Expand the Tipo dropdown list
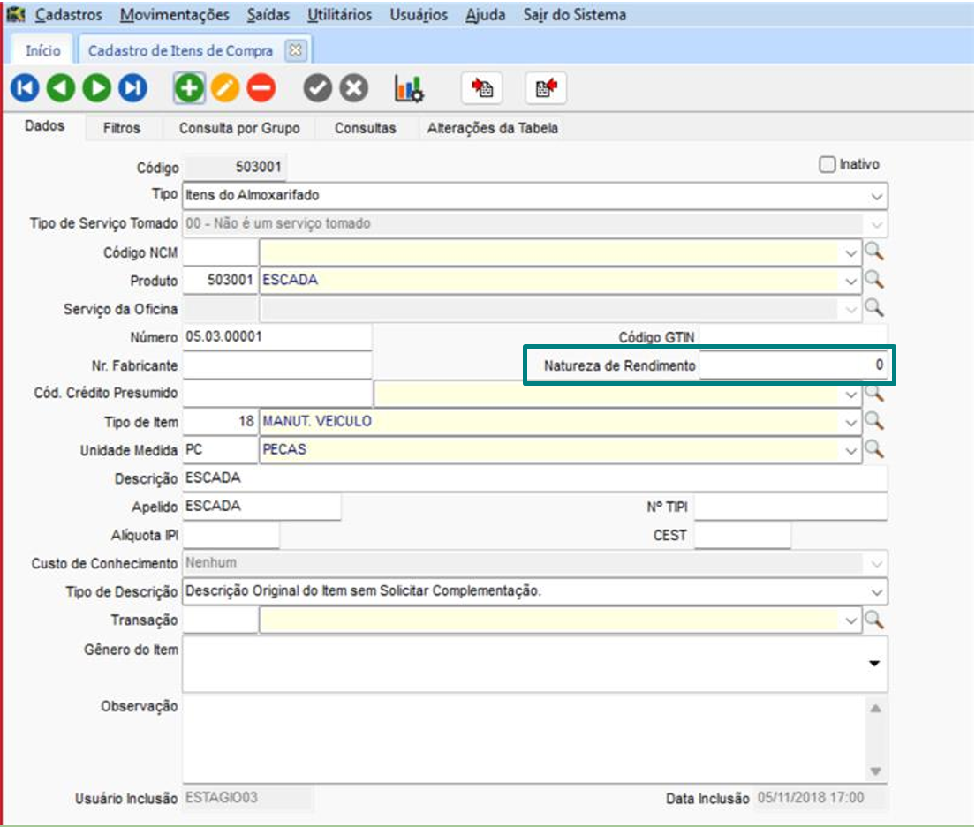The width and height of the screenshot is (975, 827). click(876, 196)
